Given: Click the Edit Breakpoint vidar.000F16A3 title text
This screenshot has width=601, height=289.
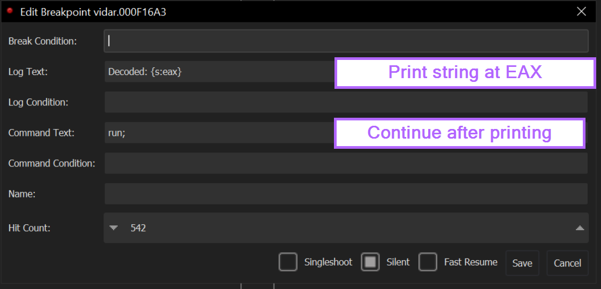Looking at the screenshot, I should click(x=93, y=12).
